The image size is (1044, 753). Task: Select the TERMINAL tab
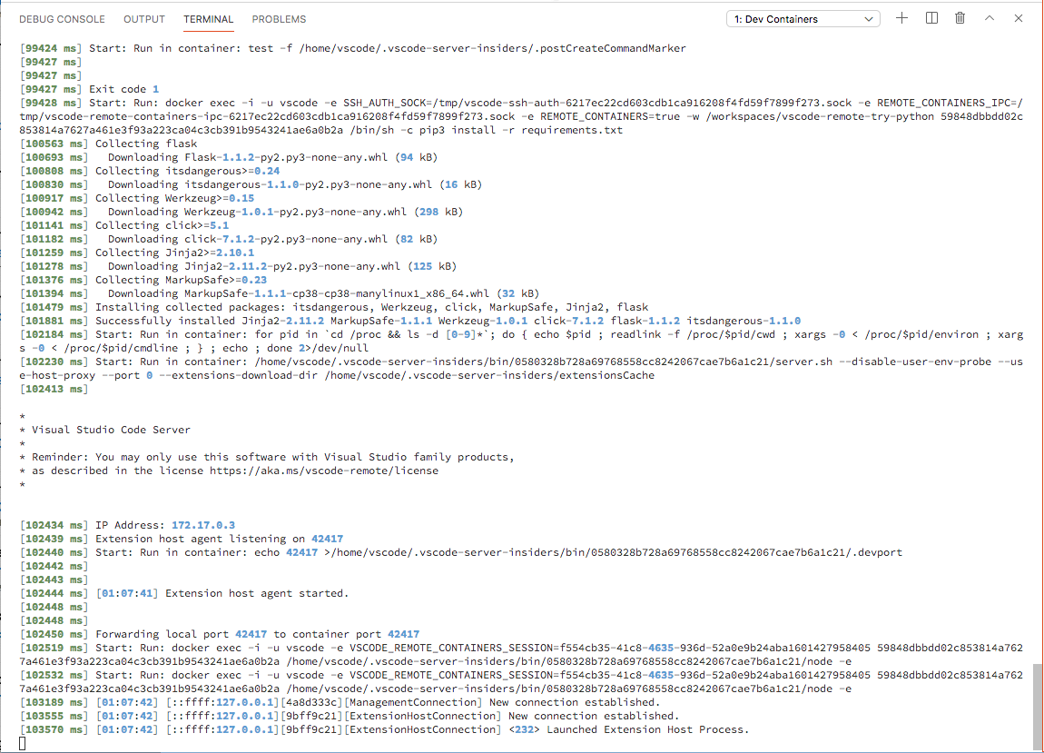click(x=208, y=18)
